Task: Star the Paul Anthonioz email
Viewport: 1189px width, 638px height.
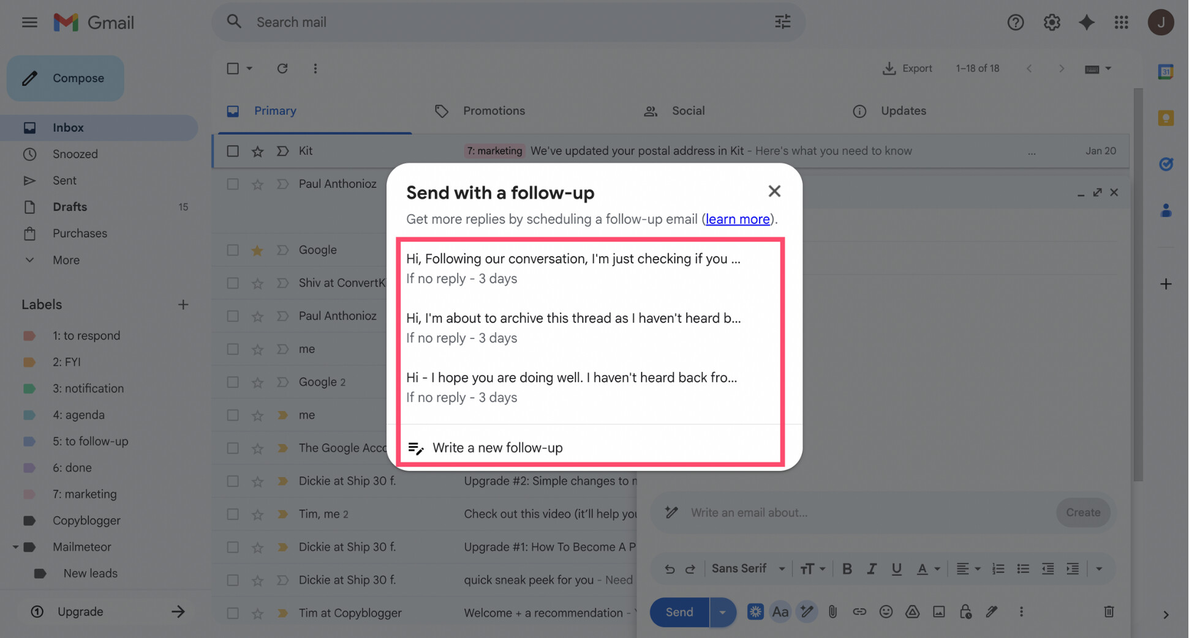Action: tap(257, 184)
